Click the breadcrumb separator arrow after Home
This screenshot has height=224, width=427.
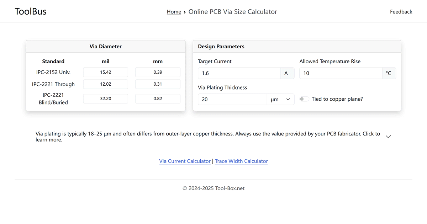(x=184, y=12)
